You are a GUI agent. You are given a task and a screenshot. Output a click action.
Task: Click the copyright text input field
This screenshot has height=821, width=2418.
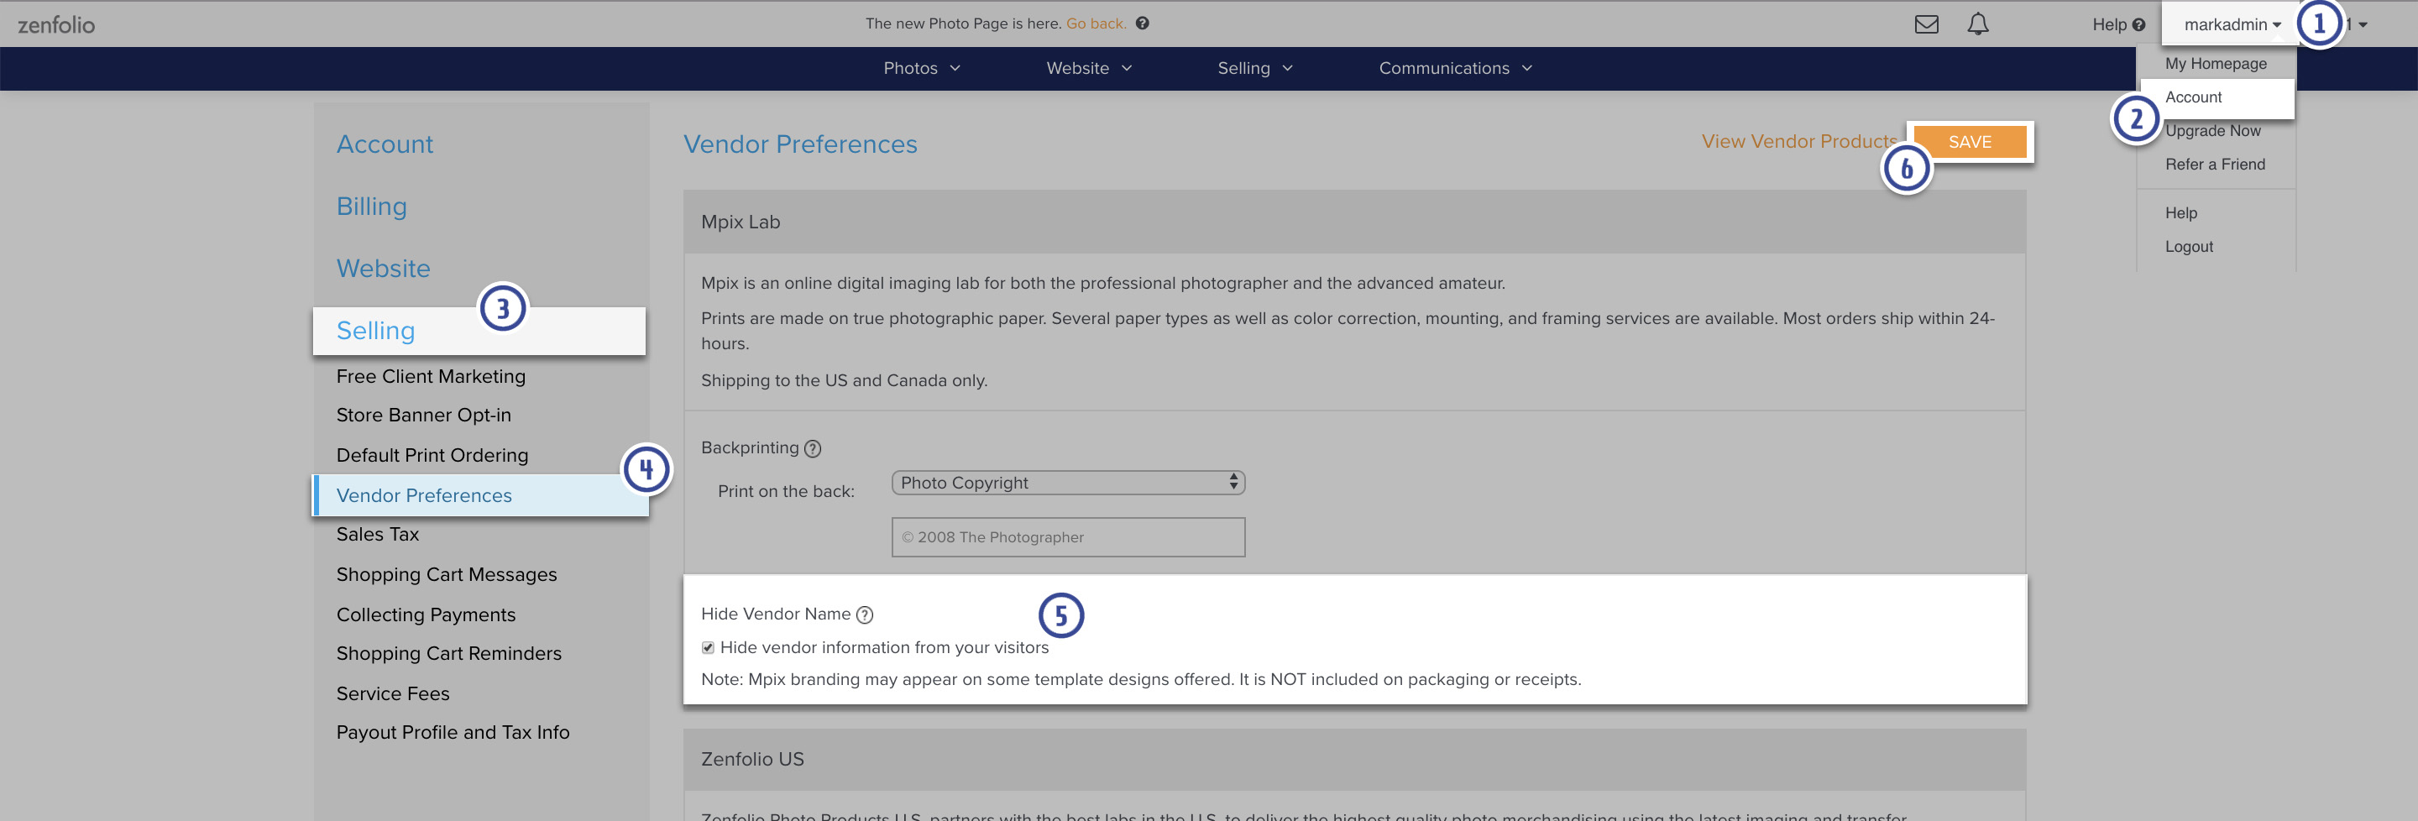(1068, 537)
